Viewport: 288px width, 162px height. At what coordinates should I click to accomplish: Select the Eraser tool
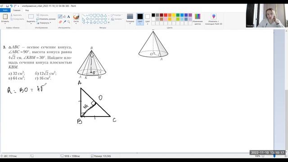(60, 22)
